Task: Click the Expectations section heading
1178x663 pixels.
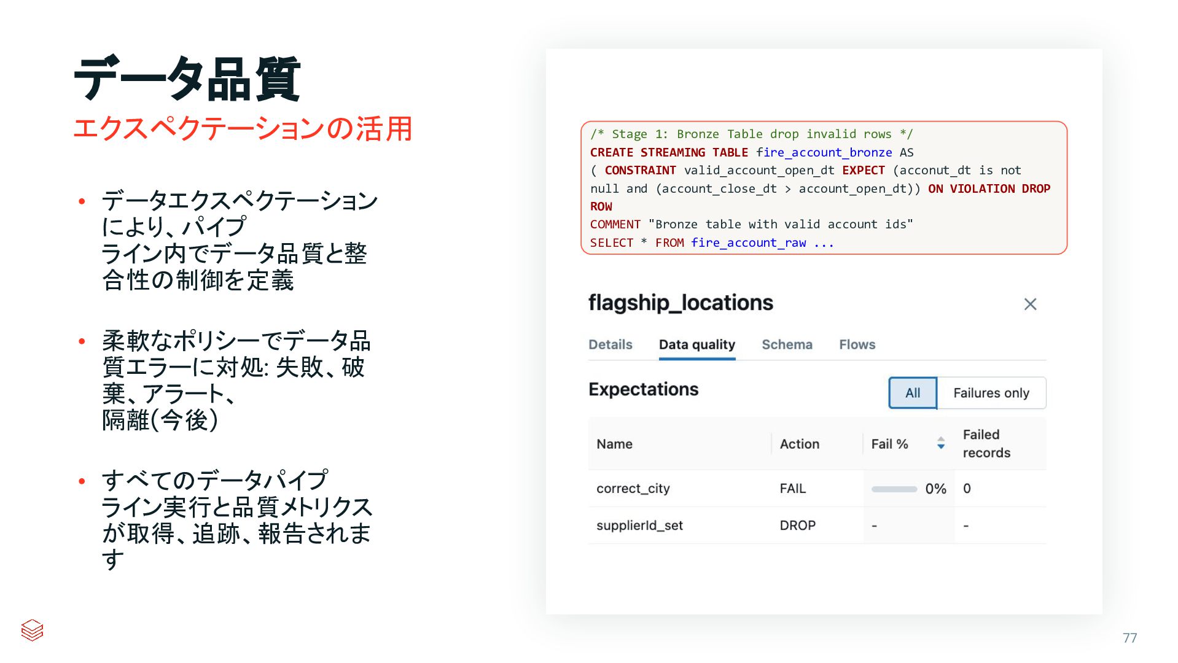Action: (643, 389)
